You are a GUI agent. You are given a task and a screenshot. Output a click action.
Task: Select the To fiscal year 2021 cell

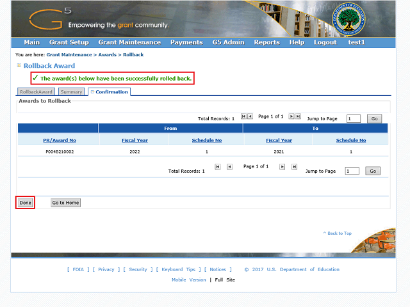279,152
